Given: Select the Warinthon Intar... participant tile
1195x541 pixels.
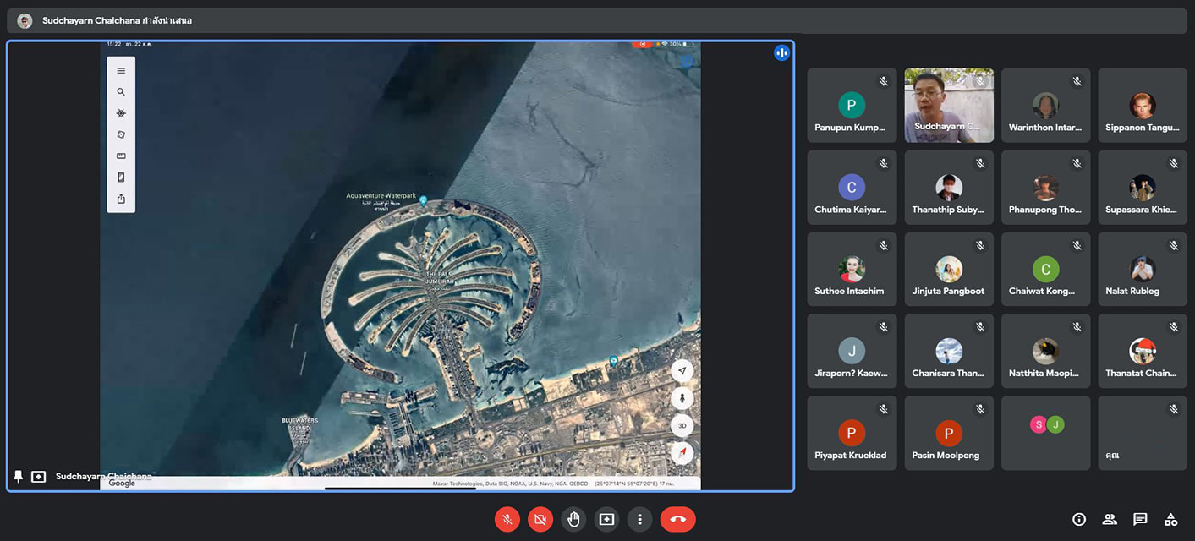Looking at the screenshot, I should pyautogui.click(x=1045, y=105).
